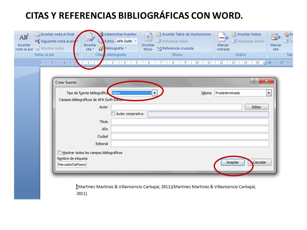This screenshot has height=230, width=307.
Task: Click the Crear fuente help button
Action: tap(254, 81)
